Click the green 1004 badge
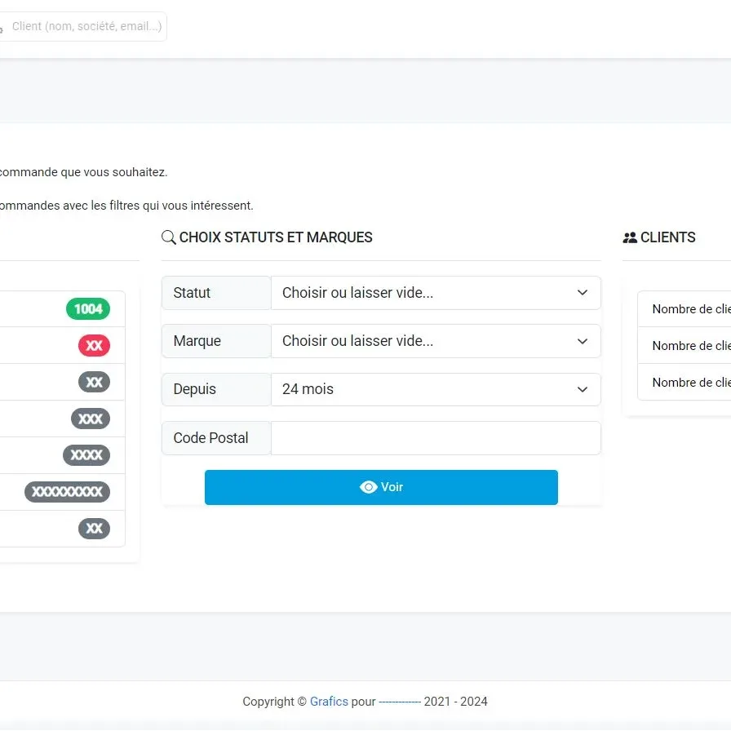This screenshot has height=731, width=731. [x=88, y=309]
